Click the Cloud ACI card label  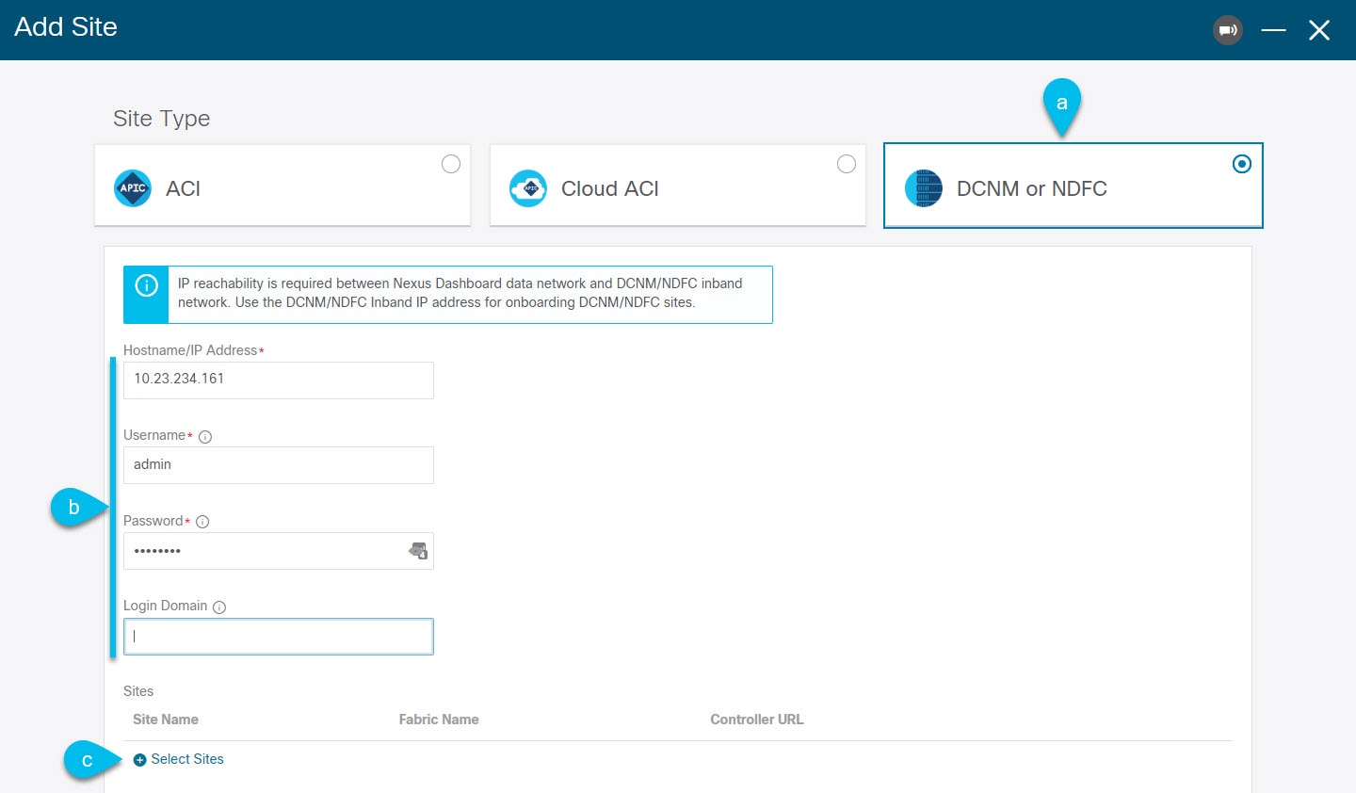click(610, 188)
